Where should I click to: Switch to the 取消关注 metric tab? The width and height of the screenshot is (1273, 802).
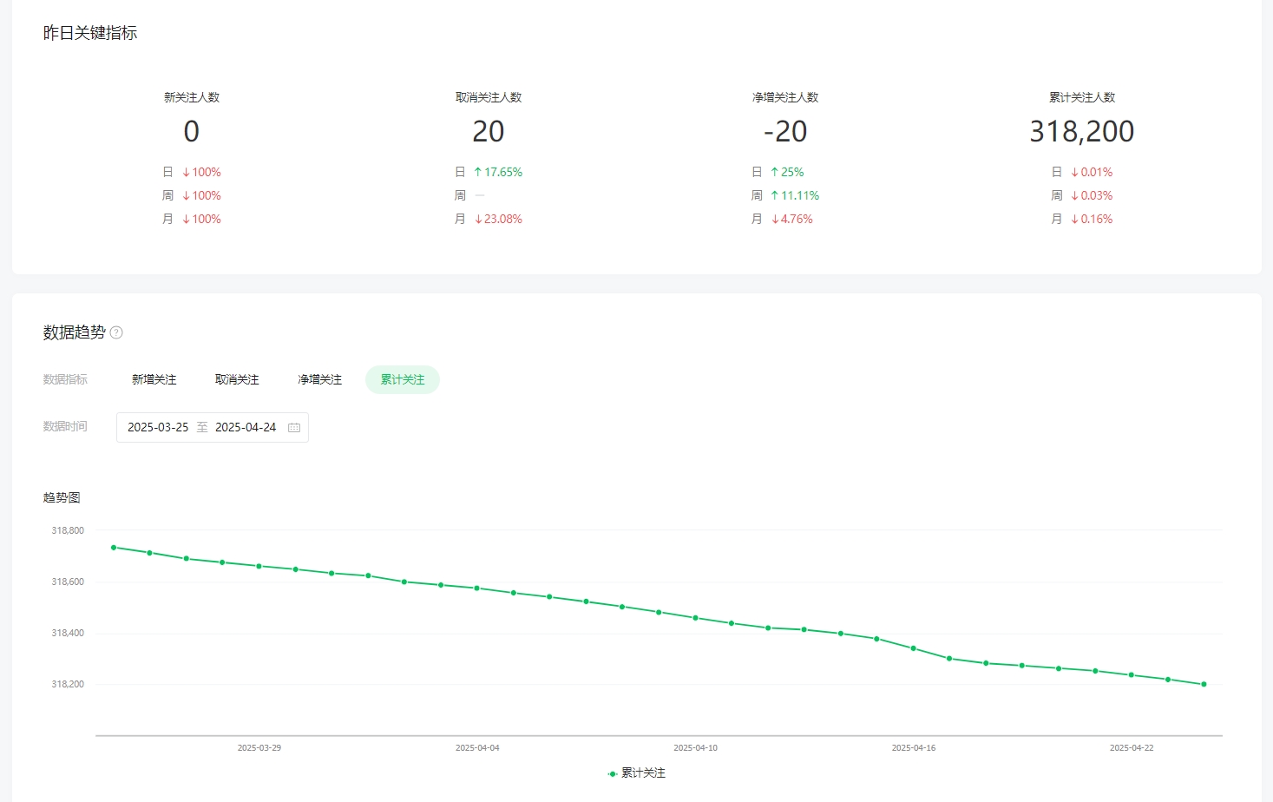(x=237, y=379)
